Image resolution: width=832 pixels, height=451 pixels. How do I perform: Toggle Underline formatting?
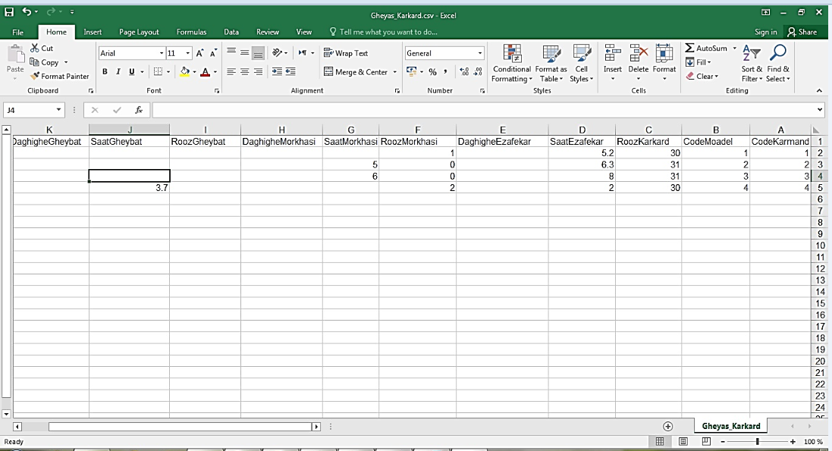[132, 71]
